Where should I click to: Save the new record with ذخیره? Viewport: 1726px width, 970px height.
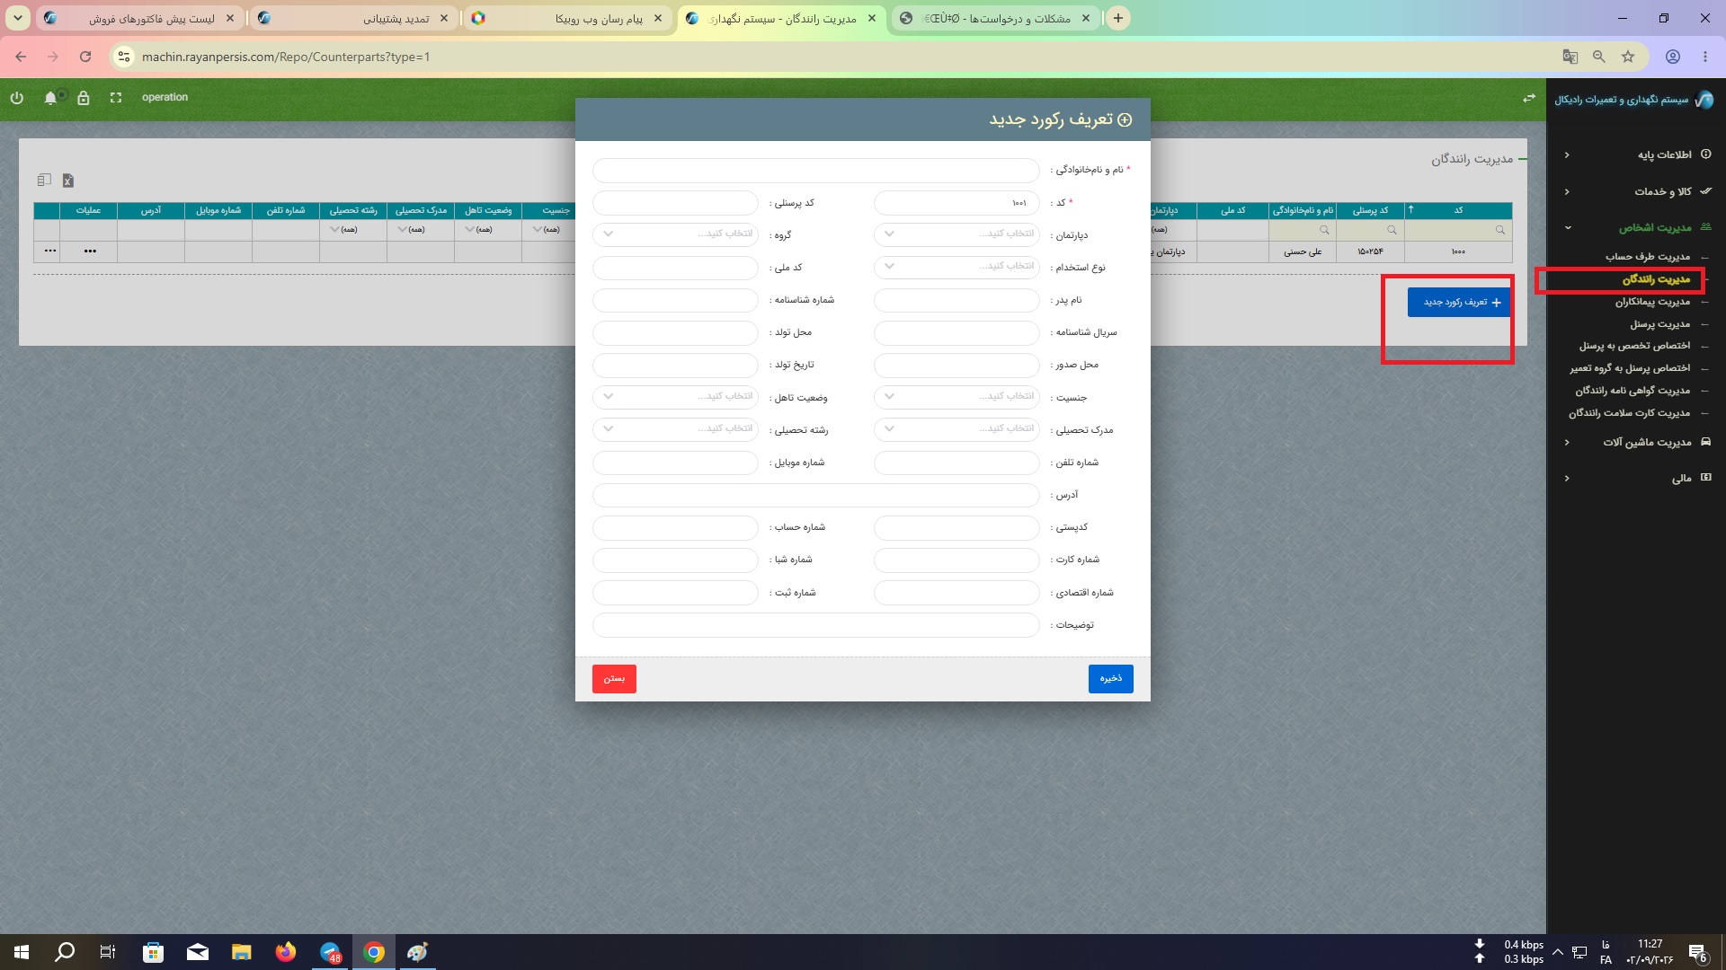coord(1110,679)
